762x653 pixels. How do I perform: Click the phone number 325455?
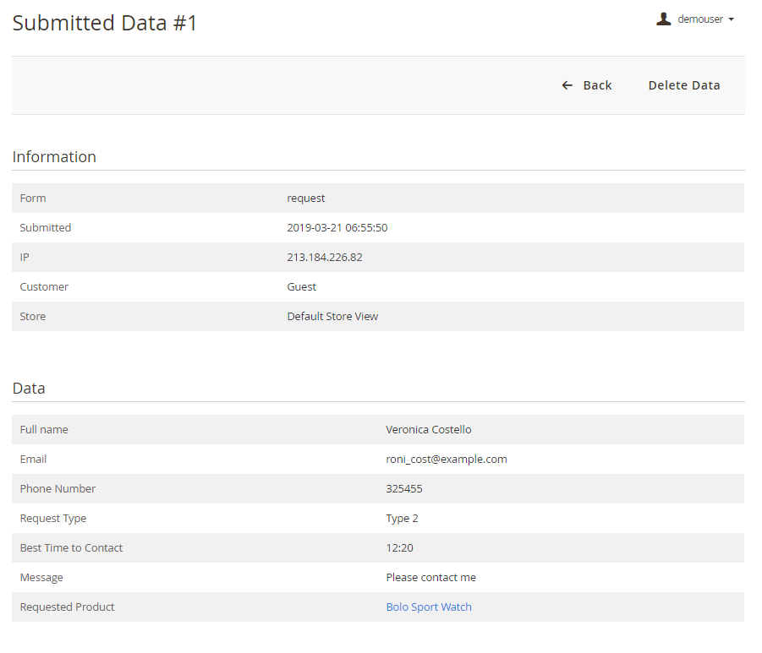[404, 488]
